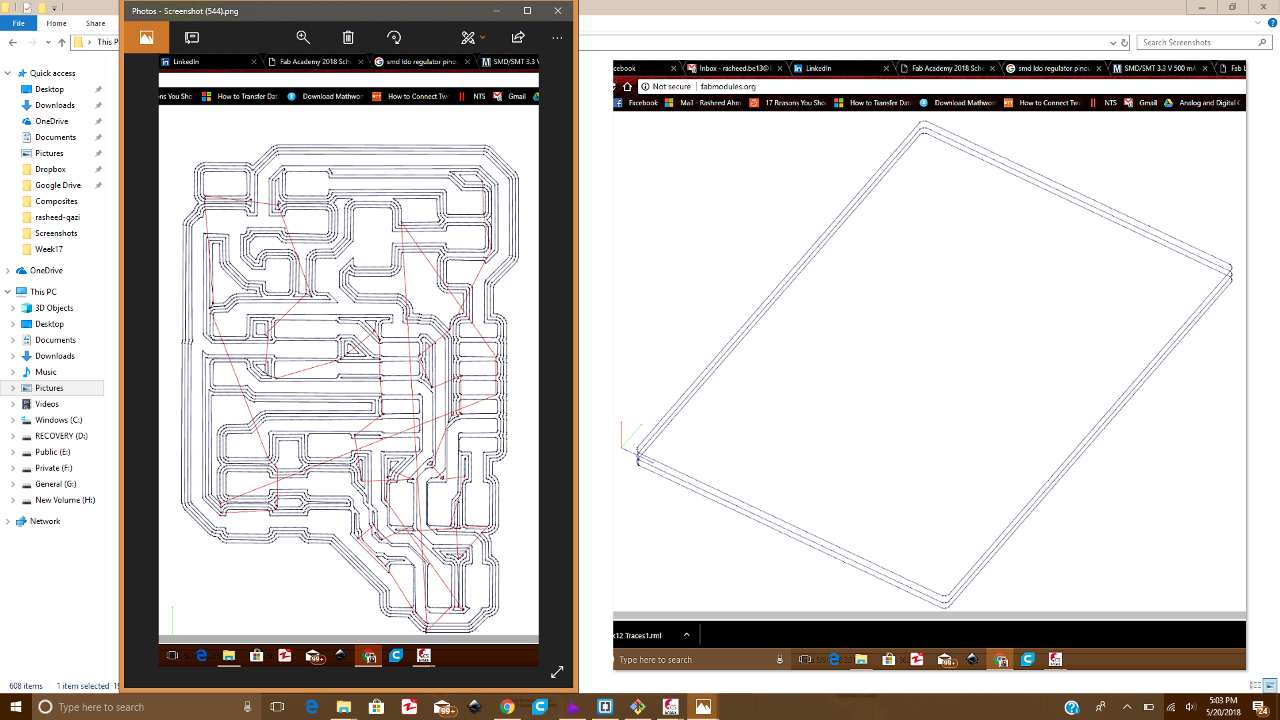
Task: Enter fullscreen with the diagonal arrows icon
Action: pyautogui.click(x=557, y=672)
